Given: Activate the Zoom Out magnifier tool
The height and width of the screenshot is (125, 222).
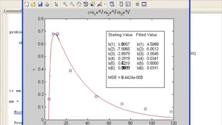Looking at the screenshot, I should coord(72,4).
